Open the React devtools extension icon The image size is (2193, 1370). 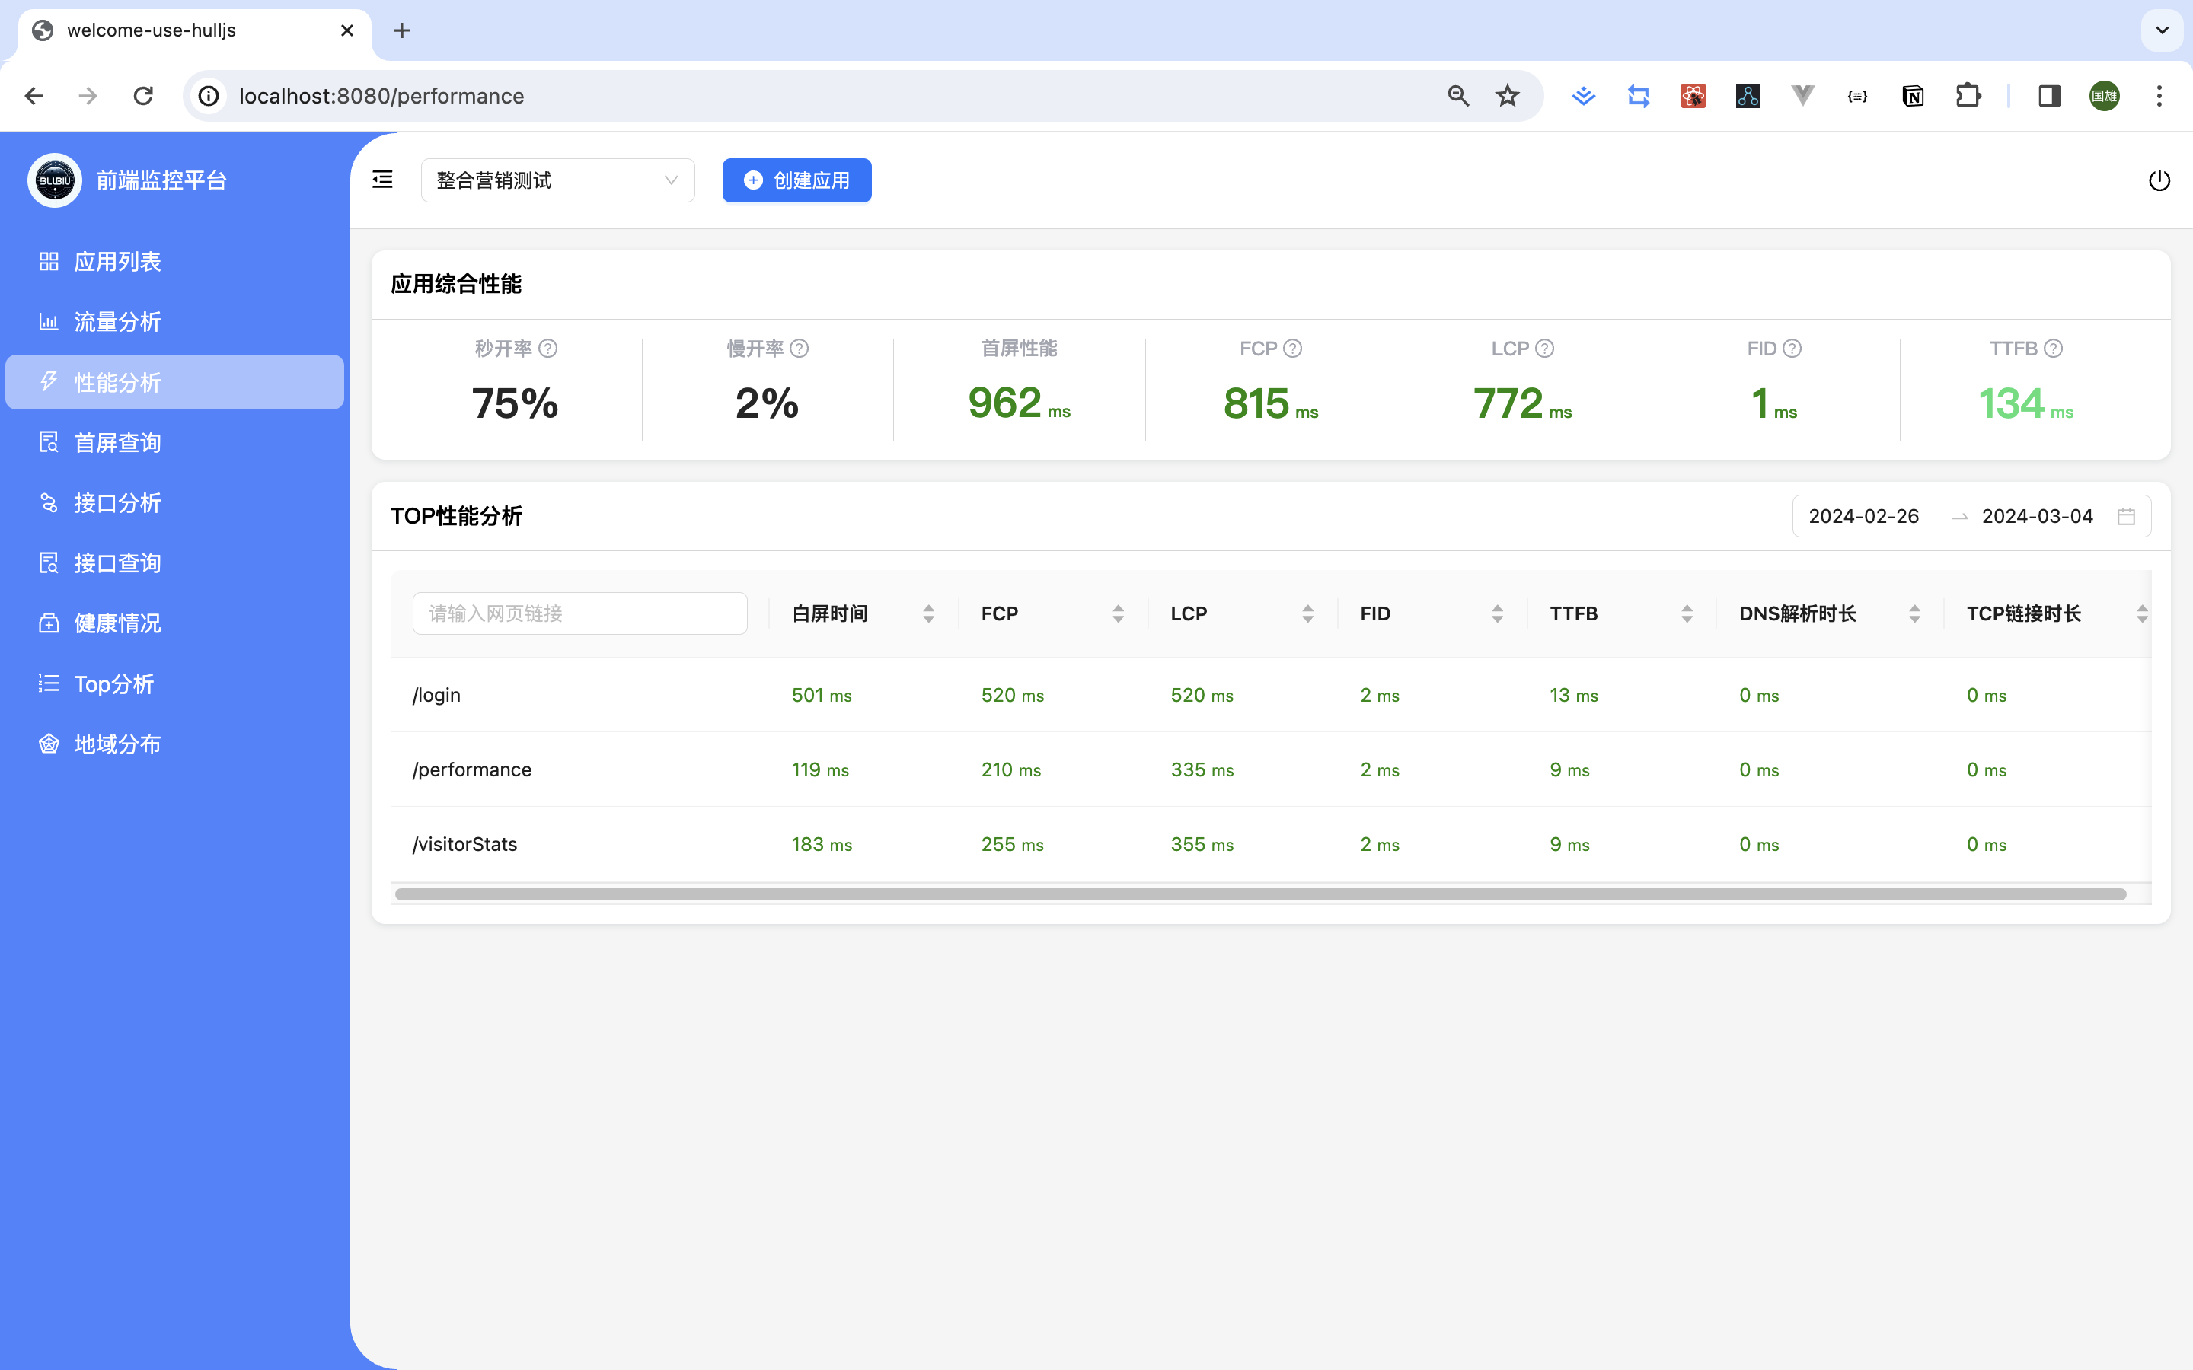pos(1693,95)
